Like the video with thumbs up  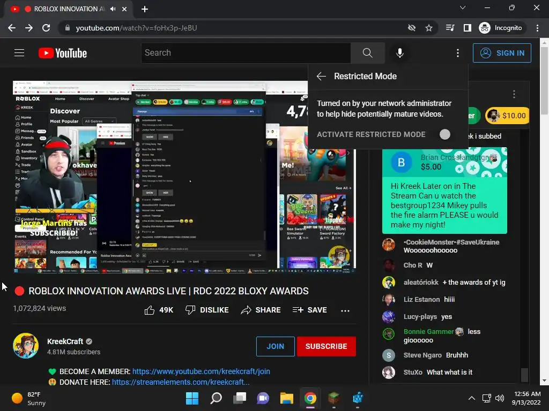(x=159, y=310)
